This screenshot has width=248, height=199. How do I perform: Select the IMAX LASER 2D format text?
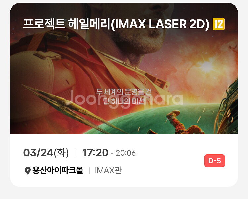[x=160, y=24]
